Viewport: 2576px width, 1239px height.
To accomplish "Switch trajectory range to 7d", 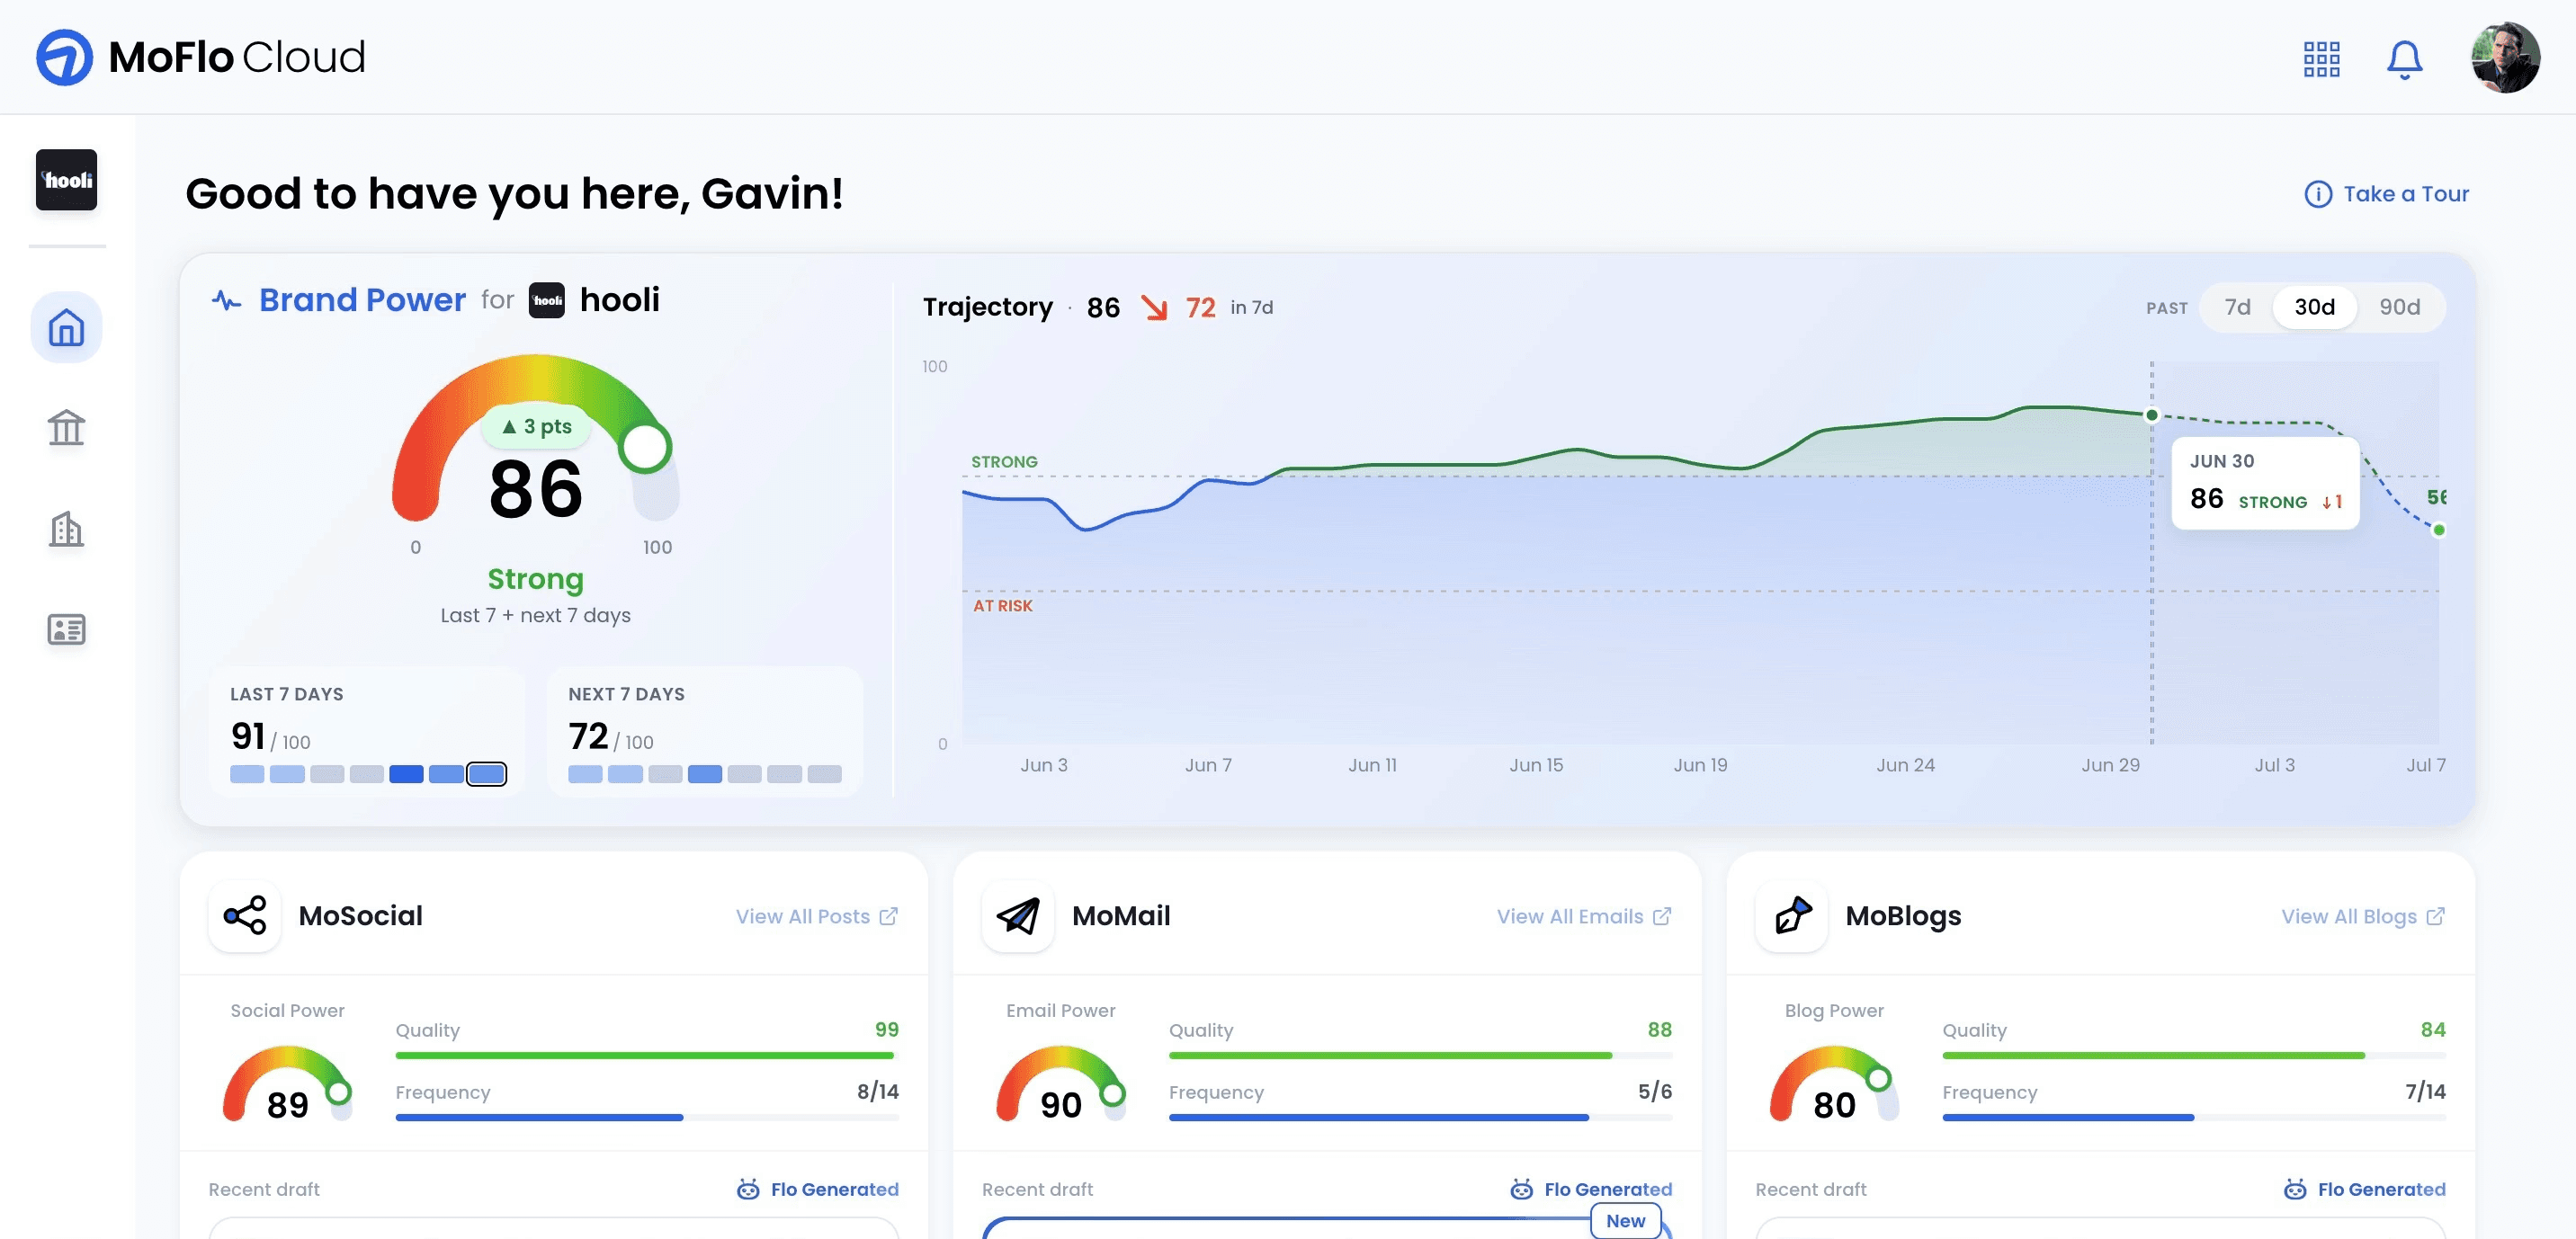I will point(2237,307).
